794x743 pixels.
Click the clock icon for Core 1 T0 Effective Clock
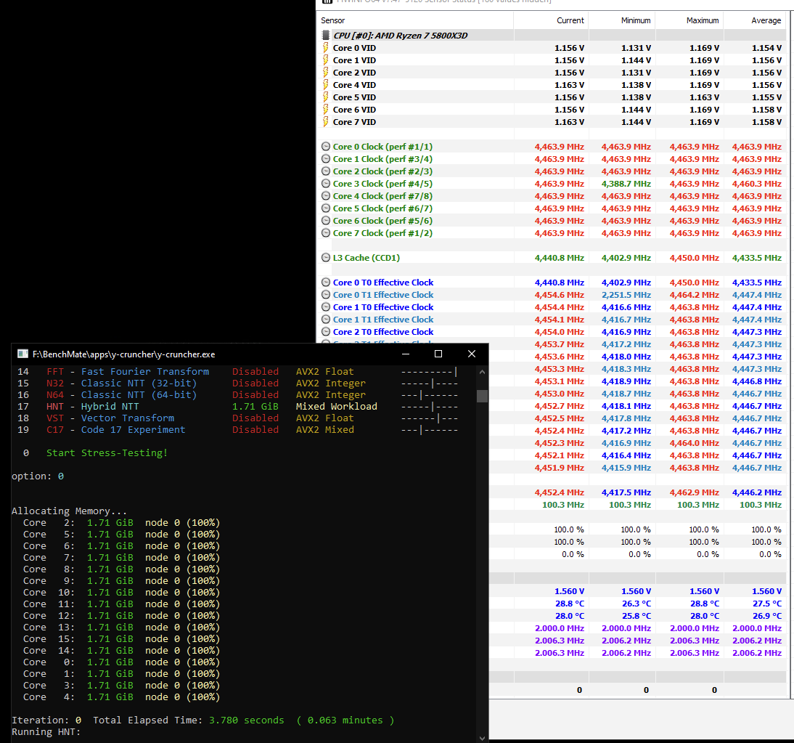[326, 307]
